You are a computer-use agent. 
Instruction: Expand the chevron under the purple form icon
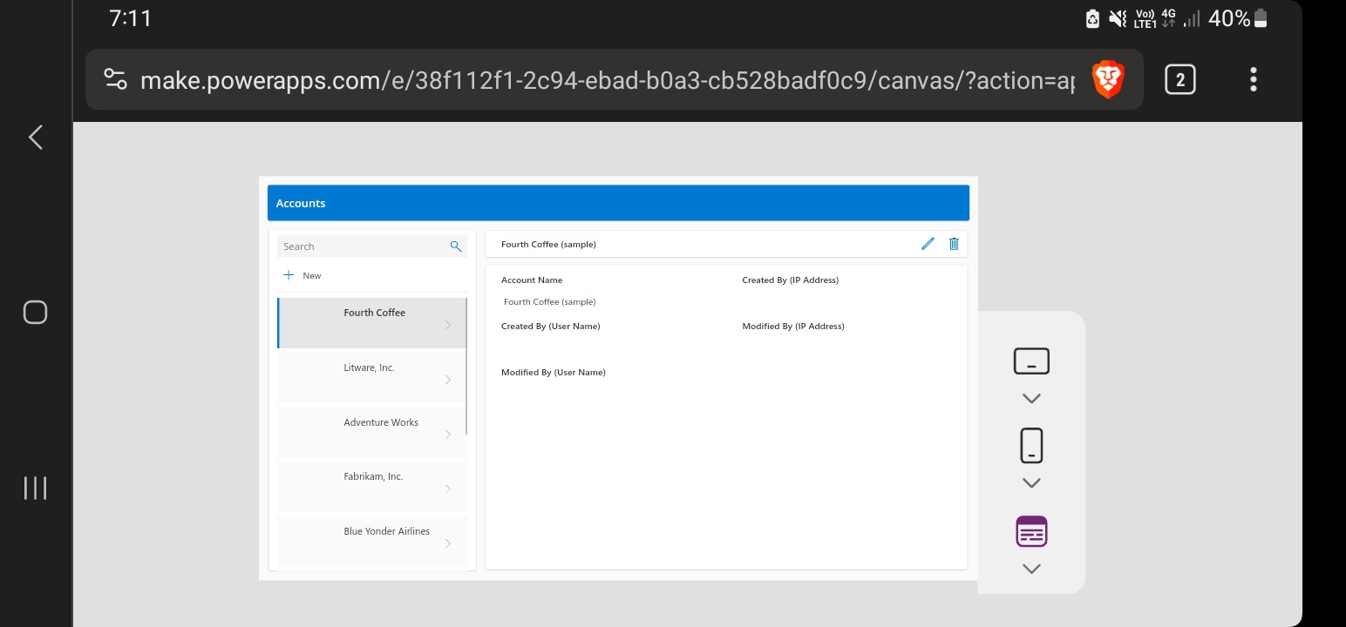[x=1031, y=569]
